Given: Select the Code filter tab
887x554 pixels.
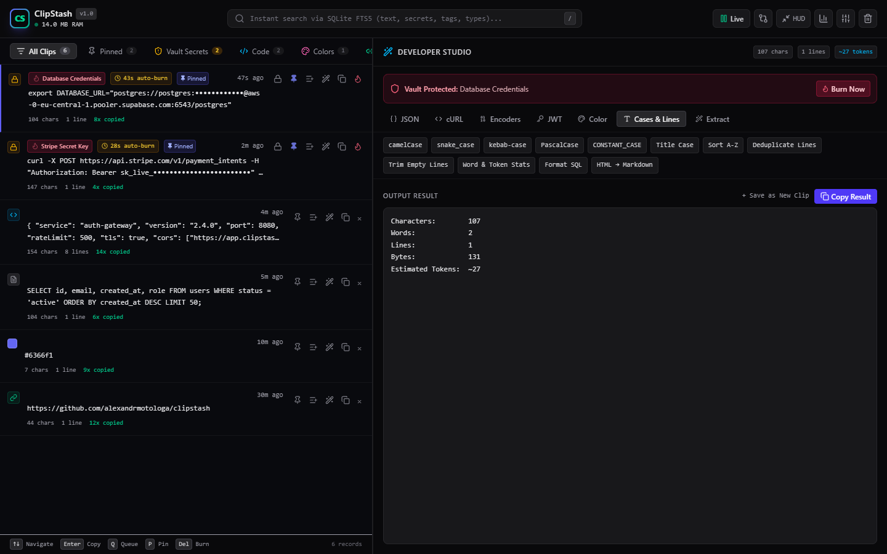Looking at the screenshot, I should (261, 51).
